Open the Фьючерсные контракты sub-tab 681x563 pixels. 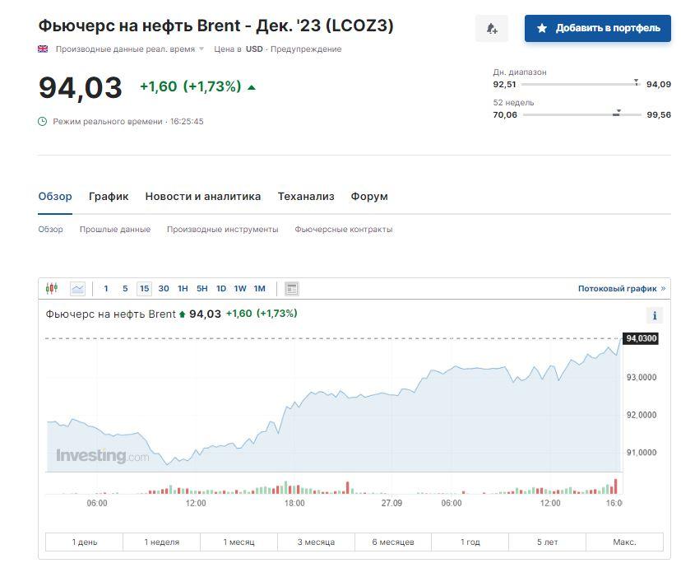(343, 229)
